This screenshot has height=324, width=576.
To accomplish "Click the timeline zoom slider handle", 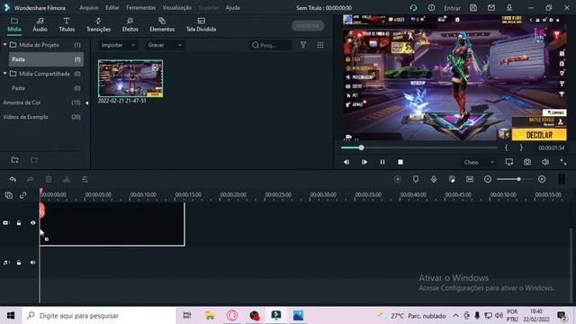I will pyautogui.click(x=518, y=179).
